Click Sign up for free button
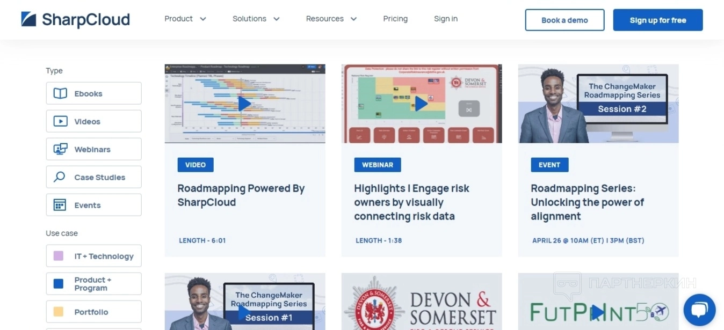The width and height of the screenshot is (724, 330). pos(658,20)
